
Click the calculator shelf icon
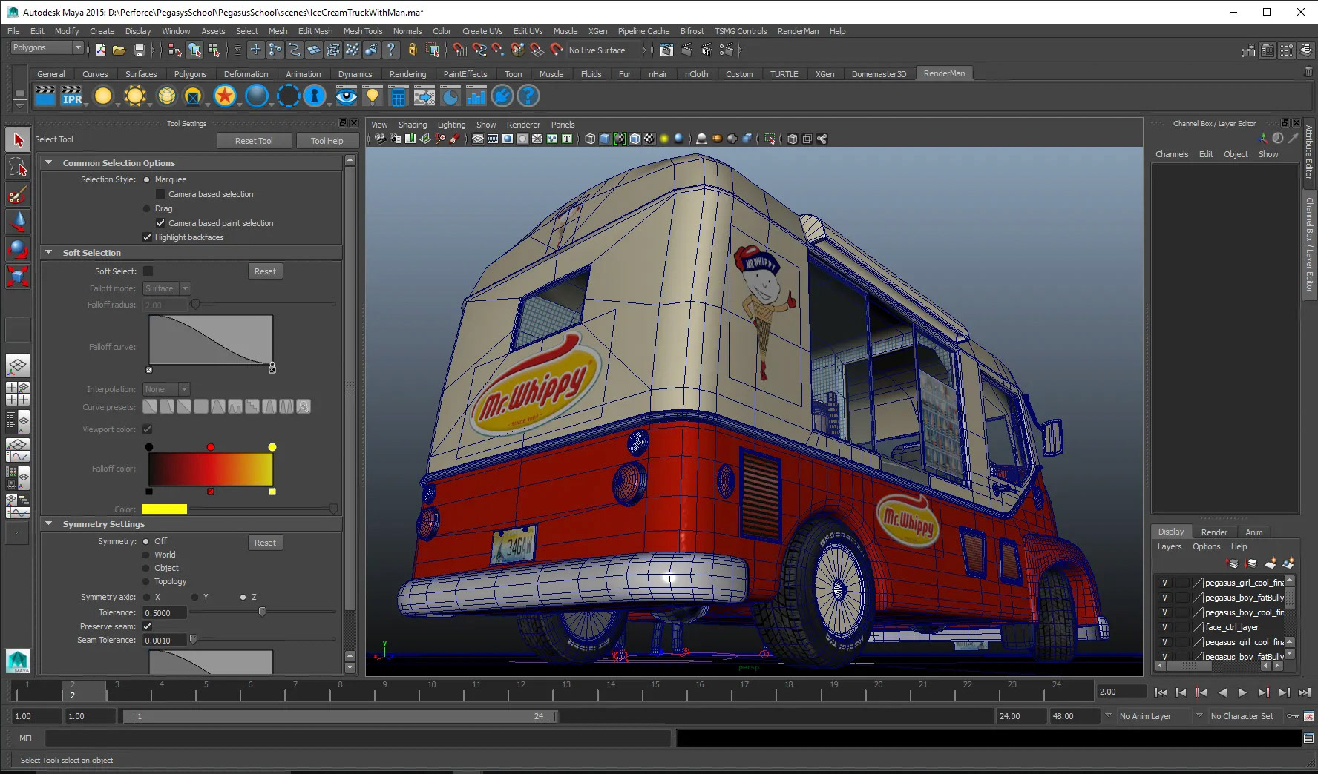(x=399, y=96)
